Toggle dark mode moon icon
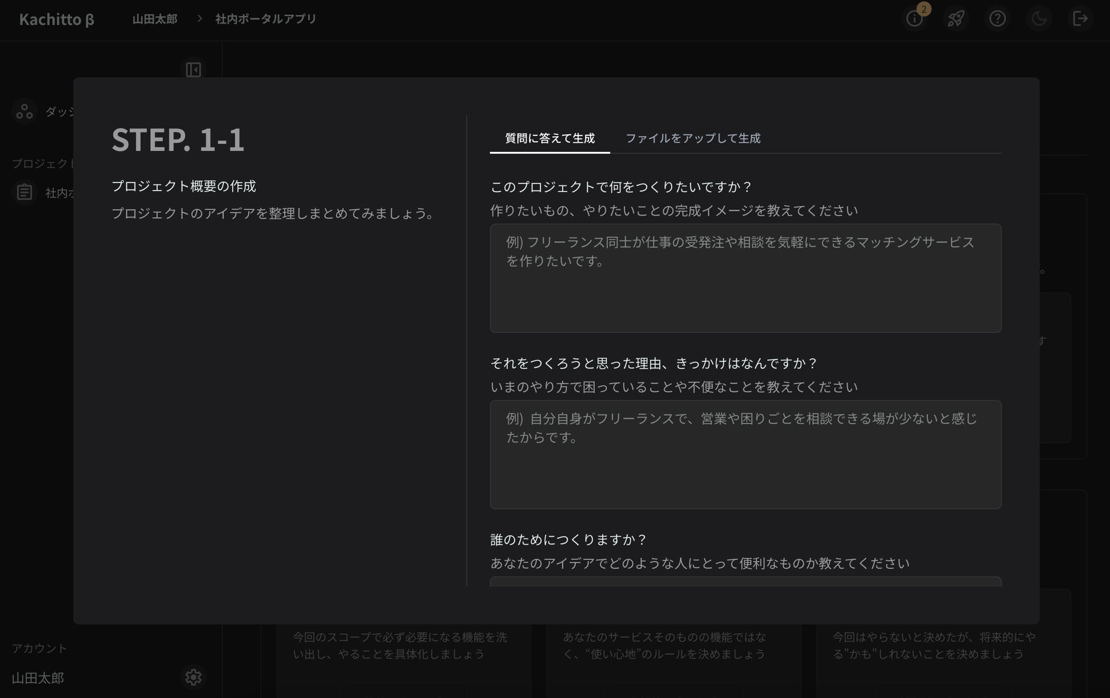Screen dimensions: 1110x698 [1039, 19]
